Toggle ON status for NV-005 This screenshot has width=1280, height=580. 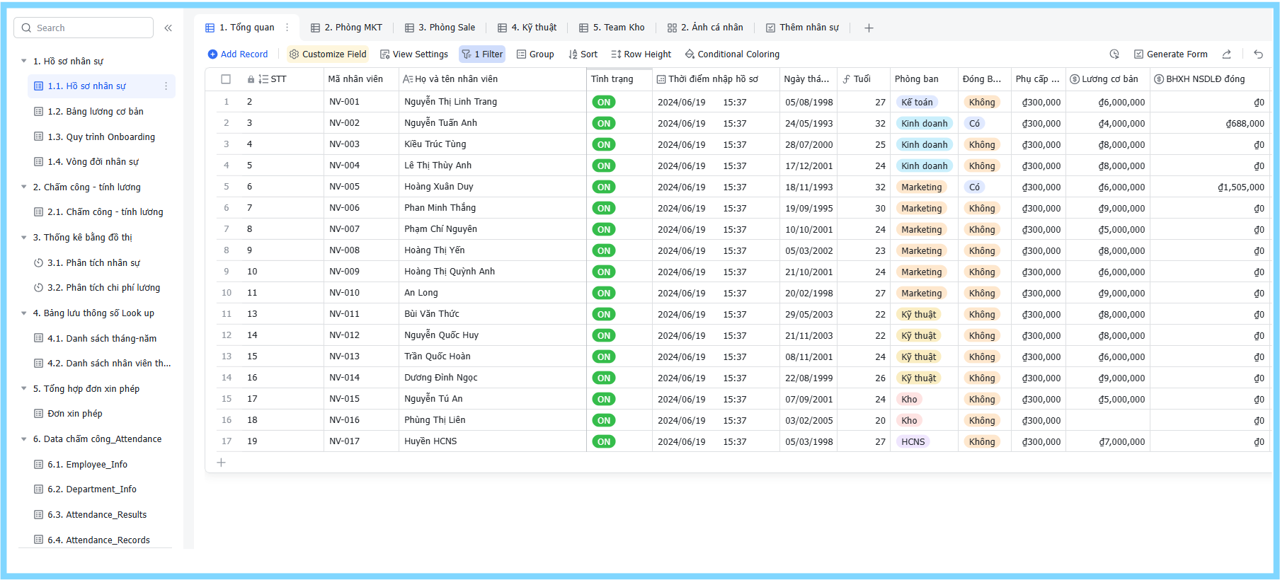(604, 187)
